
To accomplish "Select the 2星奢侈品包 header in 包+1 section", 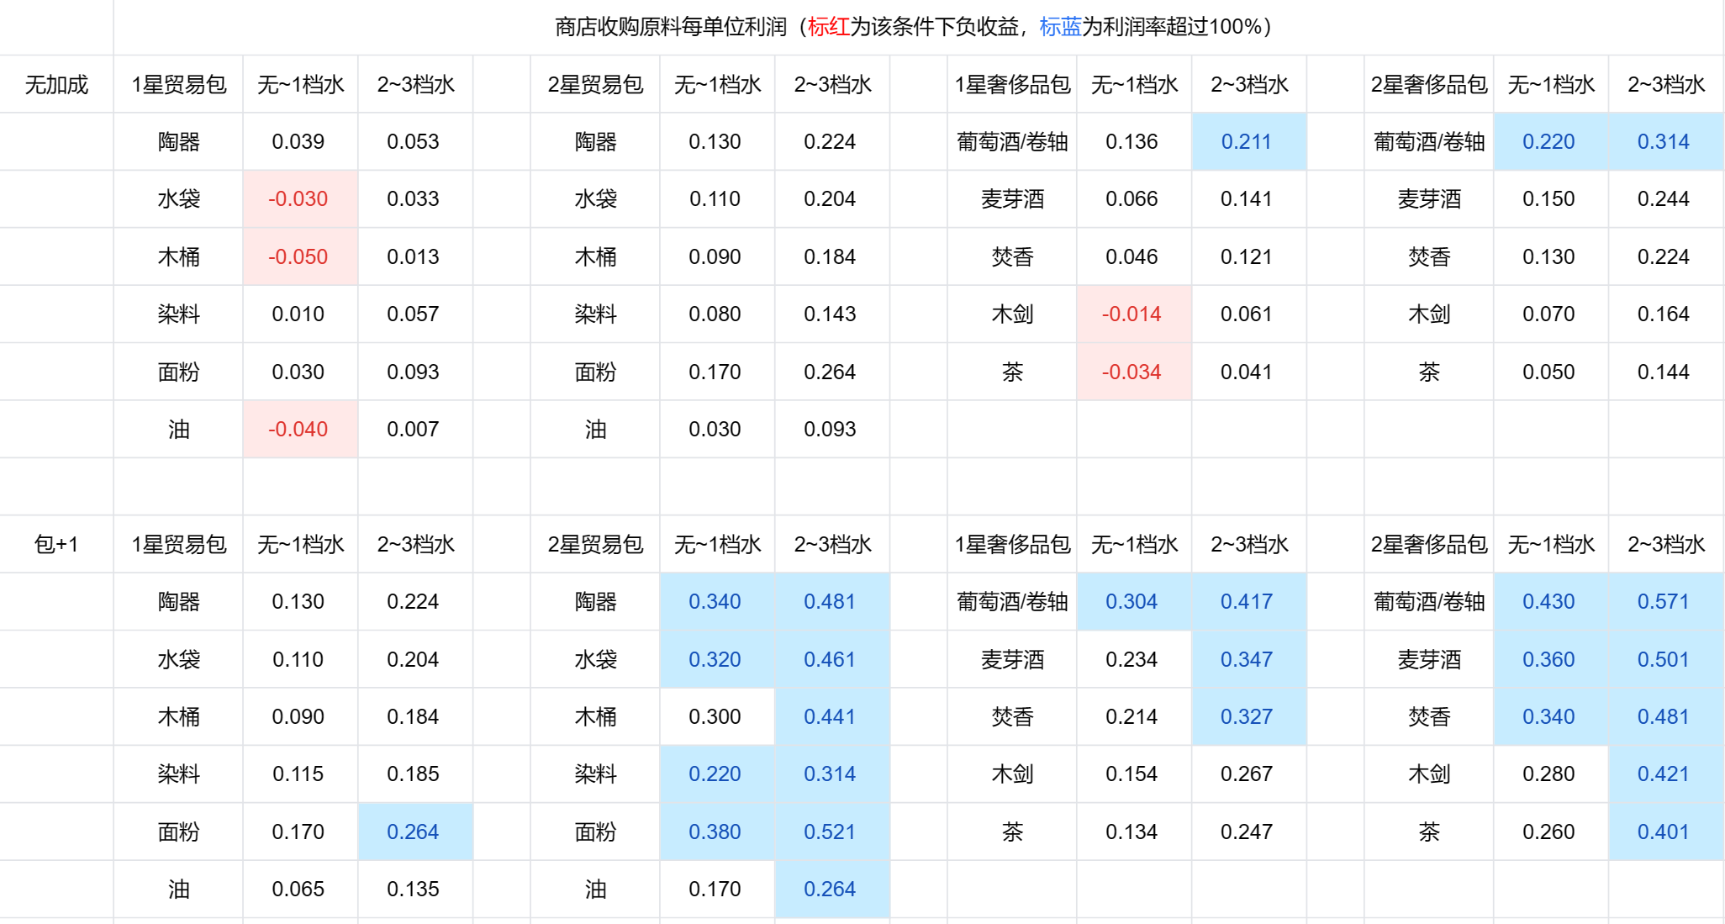I will click(1428, 545).
